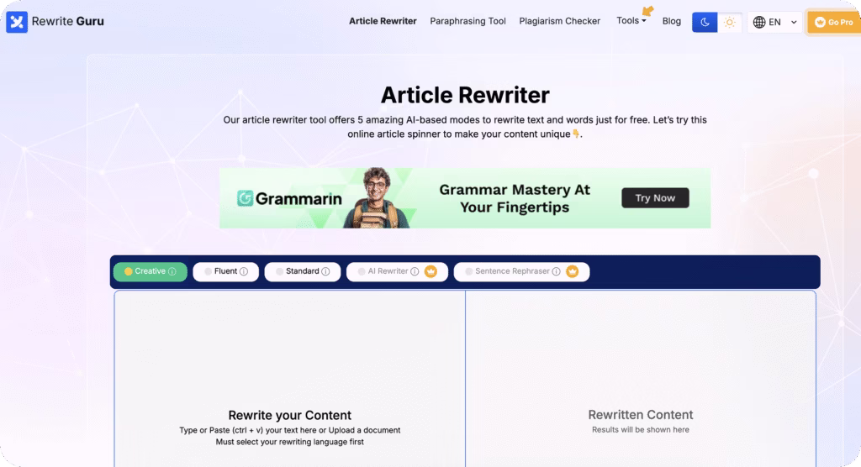The width and height of the screenshot is (861, 467).
Task: Click the crown icon on Sentence Rephraser
Action: 573,272
